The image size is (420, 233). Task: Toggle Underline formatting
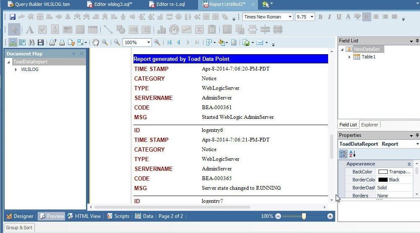coord(339,17)
